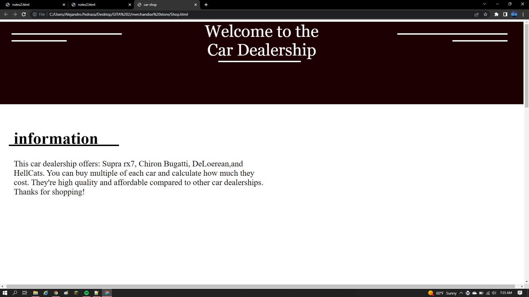Open the Google Chrome taskbar icon
This screenshot has width=529, height=297.
(56, 293)
